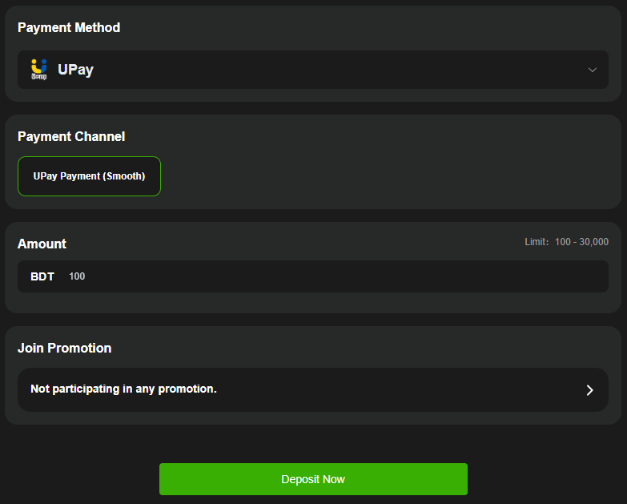Click the Limit 100 - 30,000 text
Screen dimensions: 627x504
coord(566,242)
